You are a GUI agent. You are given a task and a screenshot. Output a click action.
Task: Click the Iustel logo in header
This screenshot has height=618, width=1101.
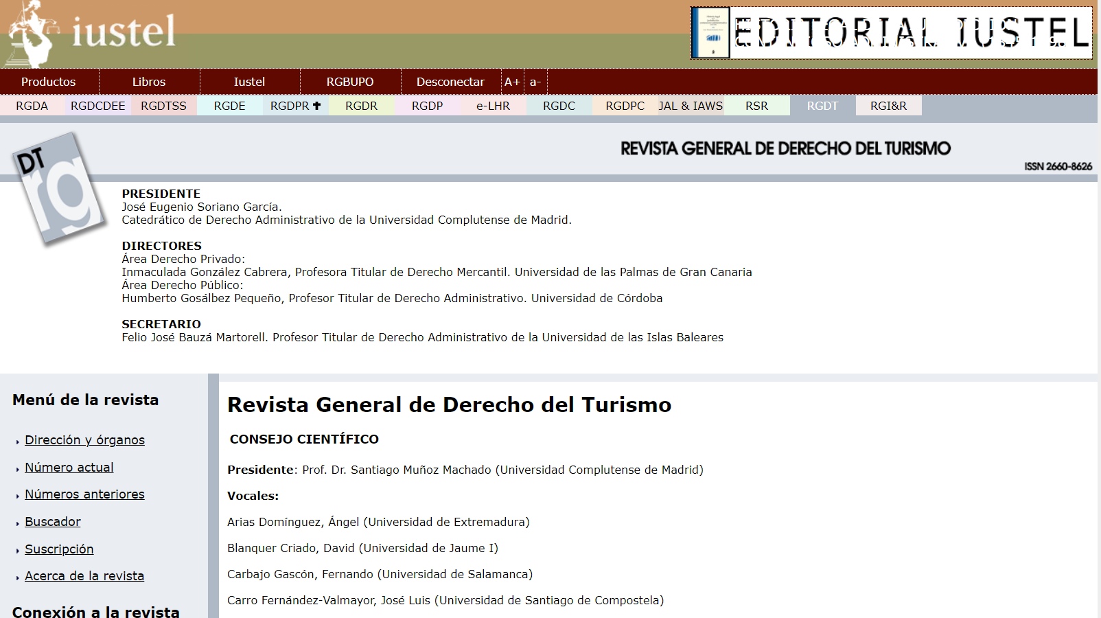(93, 32)
